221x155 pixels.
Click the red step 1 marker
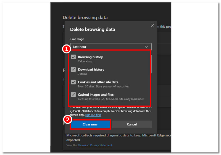tap(66, 49)
